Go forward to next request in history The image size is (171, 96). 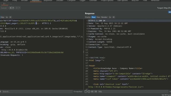17,8
